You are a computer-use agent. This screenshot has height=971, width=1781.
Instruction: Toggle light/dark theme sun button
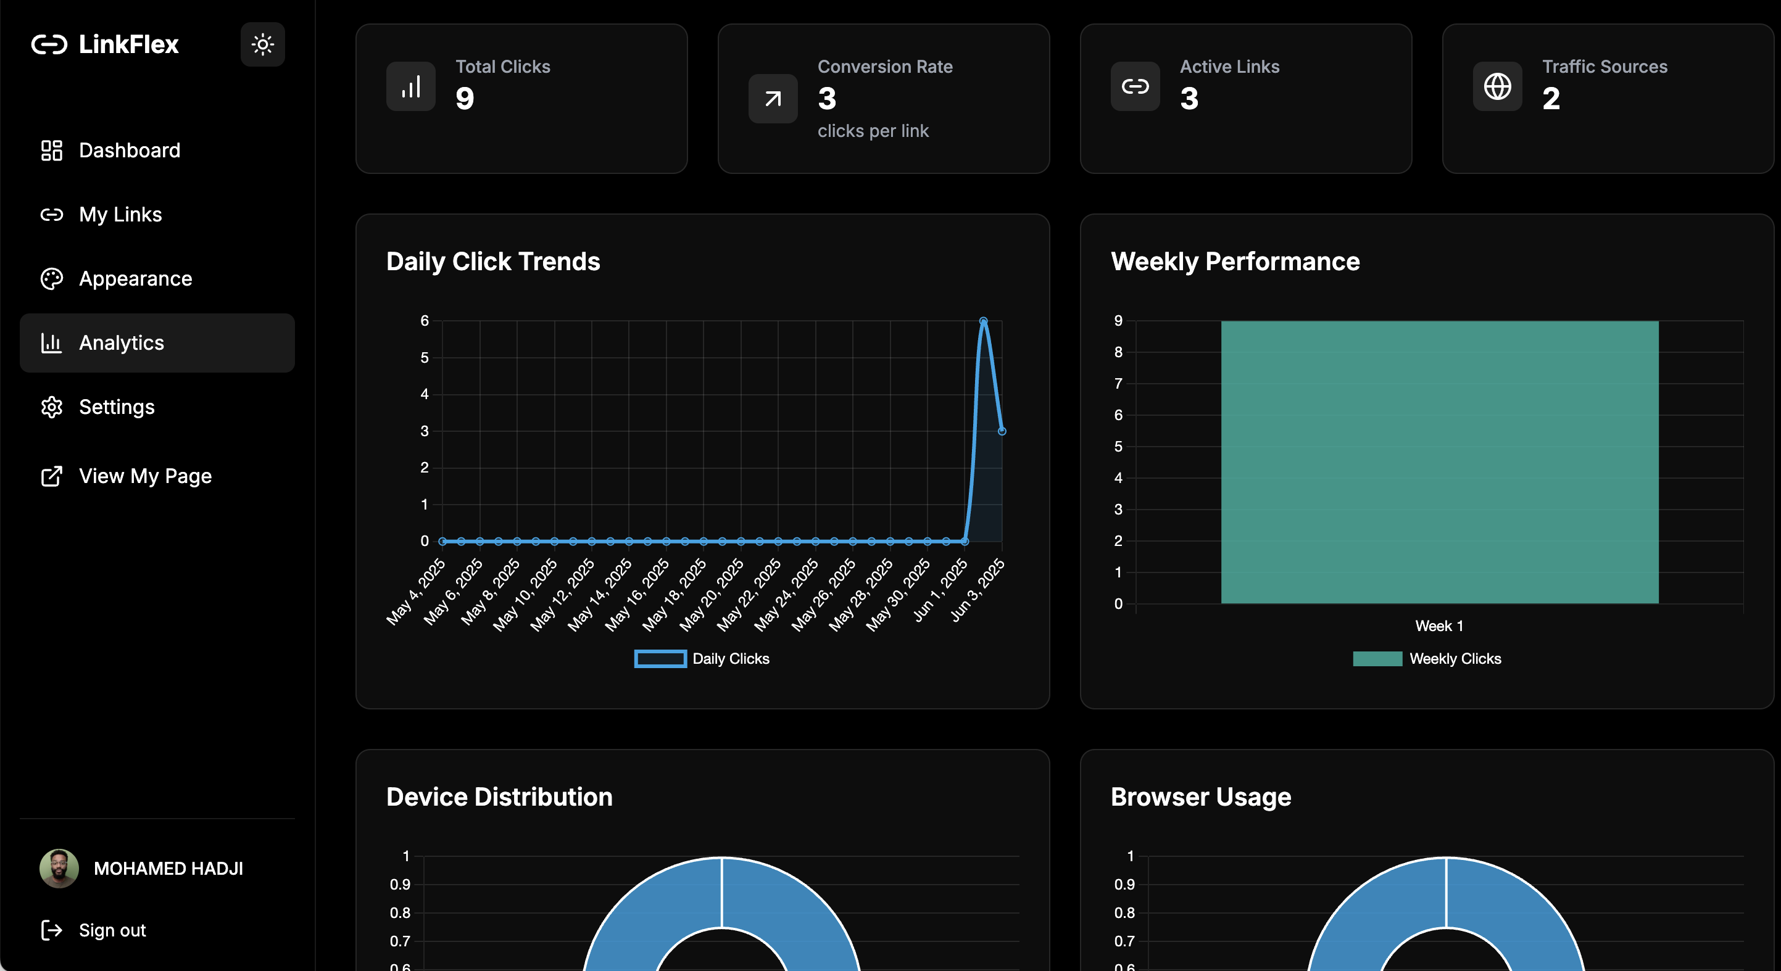click(263, 45)
